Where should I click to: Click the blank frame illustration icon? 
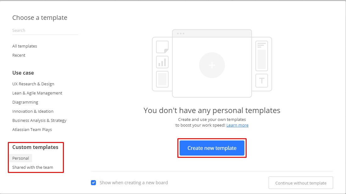(x=162, y=79)
